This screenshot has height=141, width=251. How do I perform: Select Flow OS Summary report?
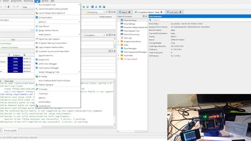pyautogui.click(x=131, y=34)
